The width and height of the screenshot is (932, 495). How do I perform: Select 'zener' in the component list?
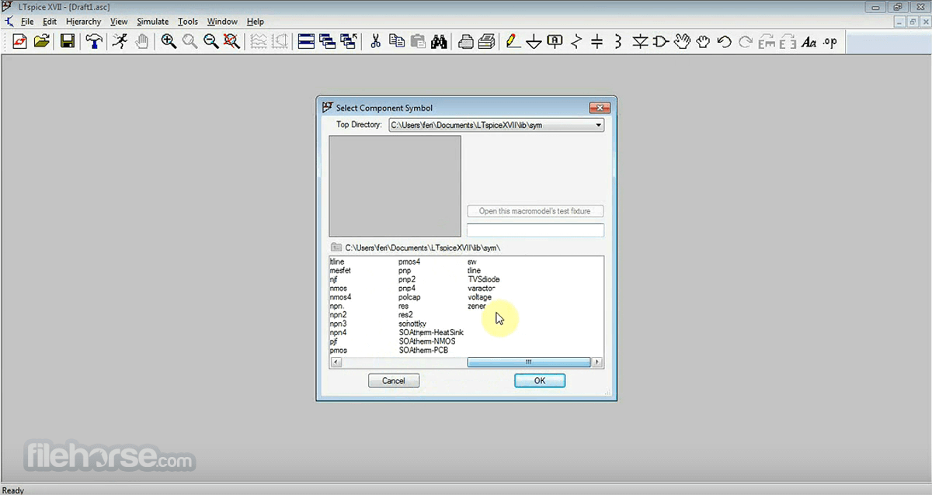476,306
